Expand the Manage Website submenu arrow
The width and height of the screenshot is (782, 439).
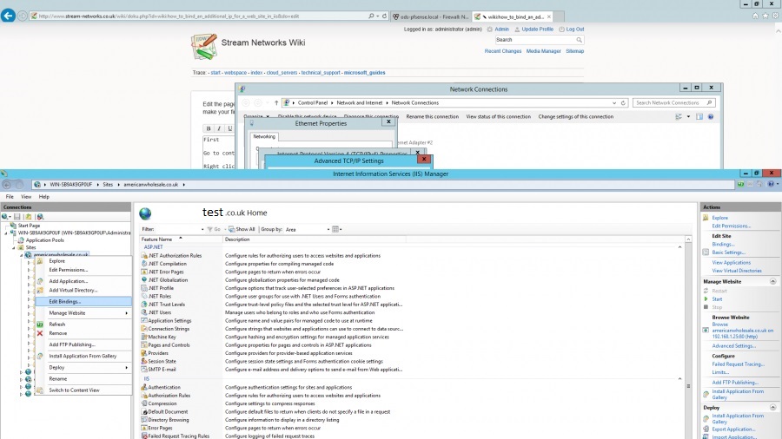[x=126, y=313]
